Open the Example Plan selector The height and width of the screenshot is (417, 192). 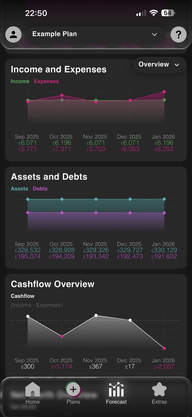tap(96, 34)
